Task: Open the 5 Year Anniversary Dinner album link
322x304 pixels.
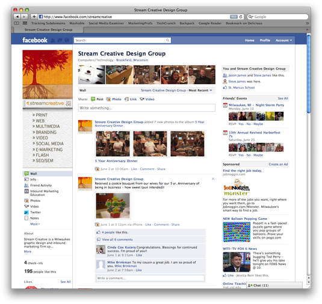Action: click(x=116, y=161)
